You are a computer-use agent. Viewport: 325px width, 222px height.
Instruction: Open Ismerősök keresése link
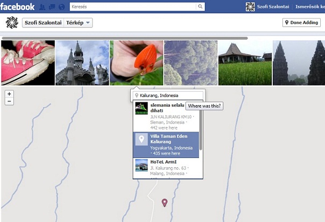pyautogui.click(x=310, y=6)
